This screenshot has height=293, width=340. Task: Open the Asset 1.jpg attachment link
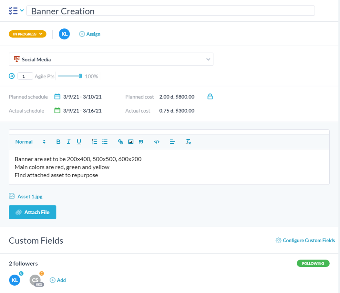tap(30, 197)
